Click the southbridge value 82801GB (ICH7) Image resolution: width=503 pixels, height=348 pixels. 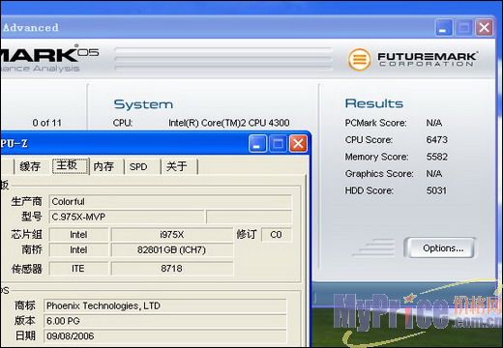pos(172,249)
